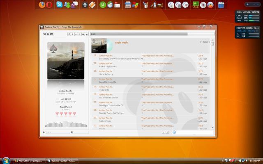Viewport: 263px width, 164px height.
Task: Open the green chalkboard abc dock icon
Action: (196, 5)
